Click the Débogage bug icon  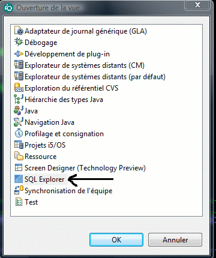(x=19, y=42)
